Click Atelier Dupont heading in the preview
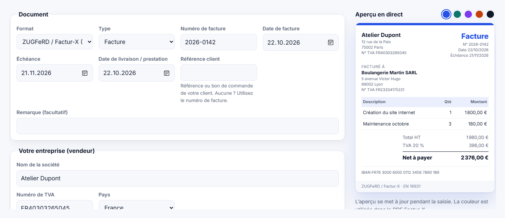Viewport: 505px width, 218px height. point(381,35)
